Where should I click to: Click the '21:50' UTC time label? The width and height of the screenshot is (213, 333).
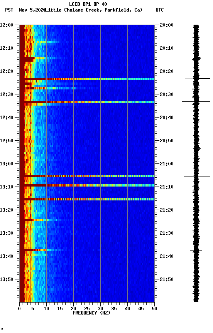point(167,280)
